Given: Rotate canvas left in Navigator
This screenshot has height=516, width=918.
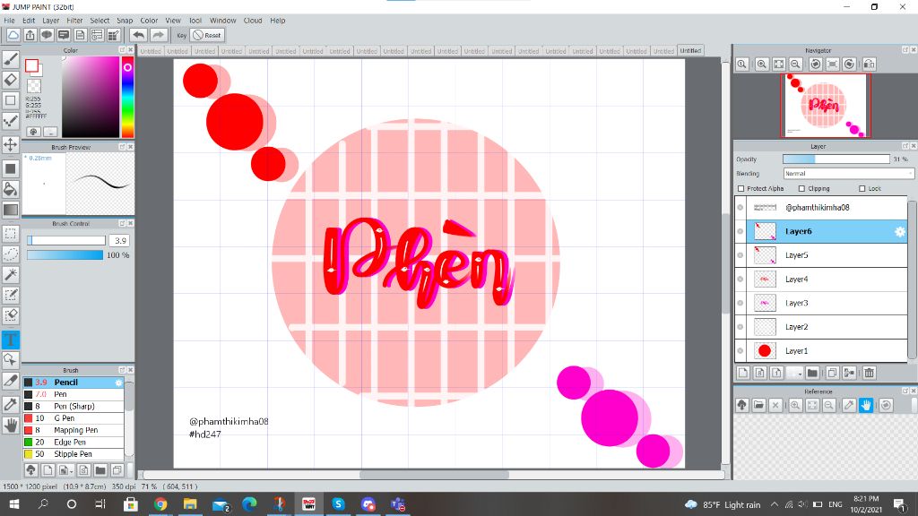Looking at the screenshot, I should 815,64.
